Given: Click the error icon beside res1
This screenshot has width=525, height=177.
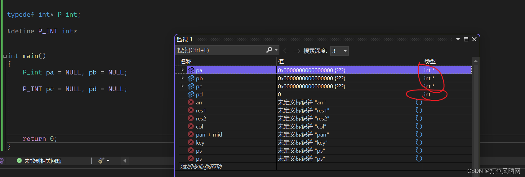Looking at the screenshot, I should point(191,110).
